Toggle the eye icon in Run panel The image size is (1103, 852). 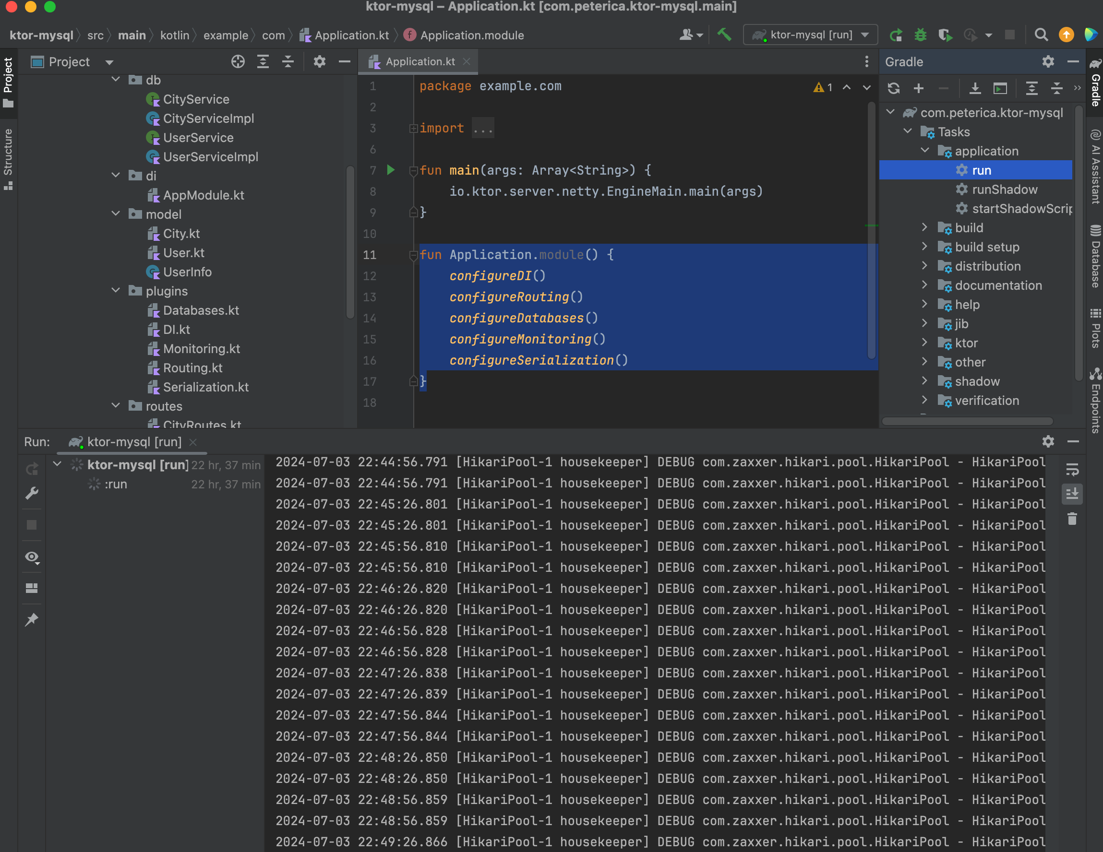click(x=32, y=557)
